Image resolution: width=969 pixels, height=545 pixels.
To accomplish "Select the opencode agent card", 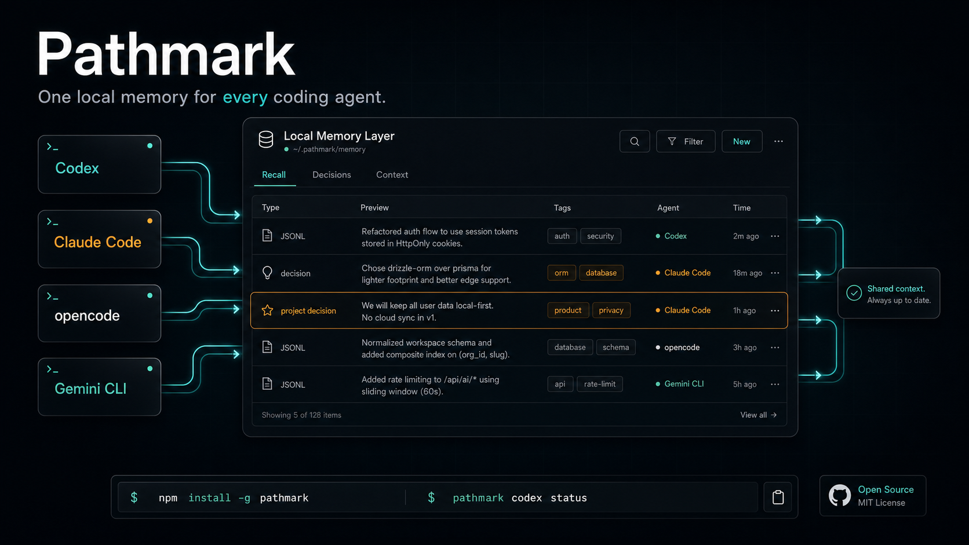I will [100, 313].
